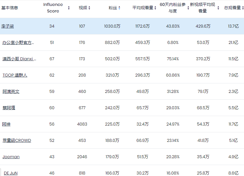The width and height of the screenshot is (244, 176).
Task: Click sort arrows for 60天内粉丝参与度
Action: point(188,8)
